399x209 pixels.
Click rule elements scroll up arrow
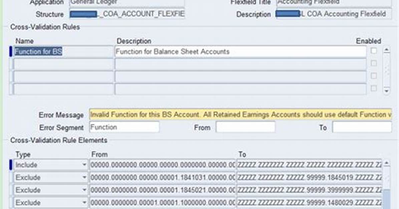tap(387, 163)
